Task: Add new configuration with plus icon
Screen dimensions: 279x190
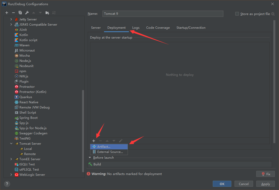Action: click(7, 13)
